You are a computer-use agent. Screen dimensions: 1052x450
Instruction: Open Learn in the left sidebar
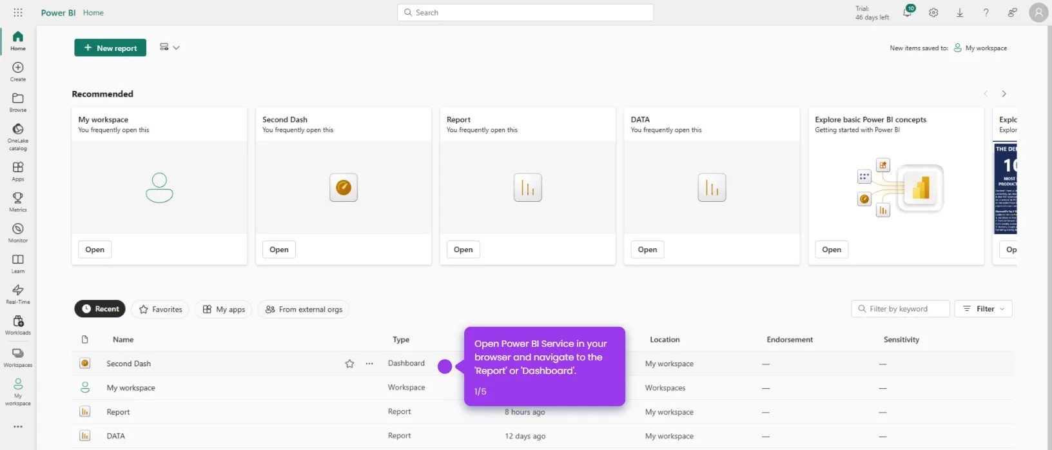(x=18, y=264)
